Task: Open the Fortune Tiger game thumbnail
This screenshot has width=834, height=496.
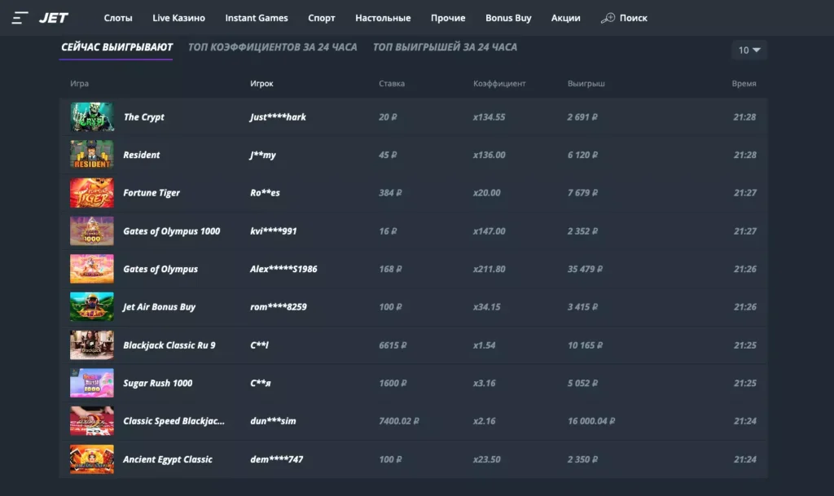Action: [91, 193]
